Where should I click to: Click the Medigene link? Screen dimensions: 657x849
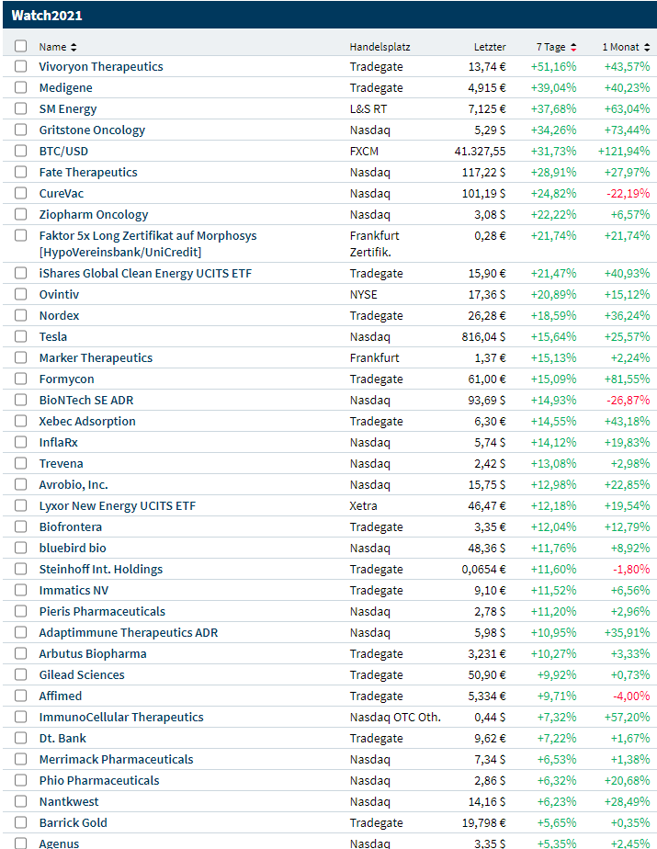point(65,88)
